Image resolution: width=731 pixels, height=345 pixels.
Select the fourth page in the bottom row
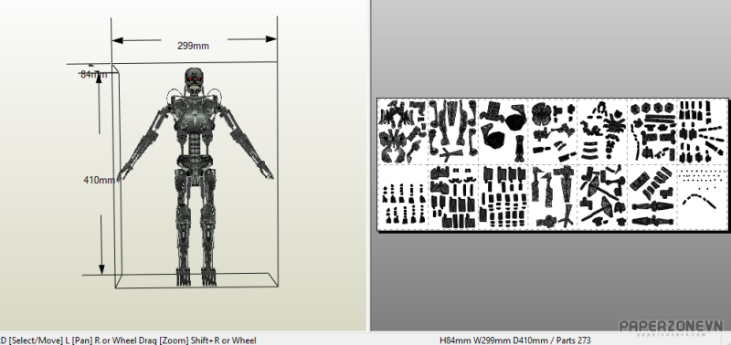tap(554, 197)
